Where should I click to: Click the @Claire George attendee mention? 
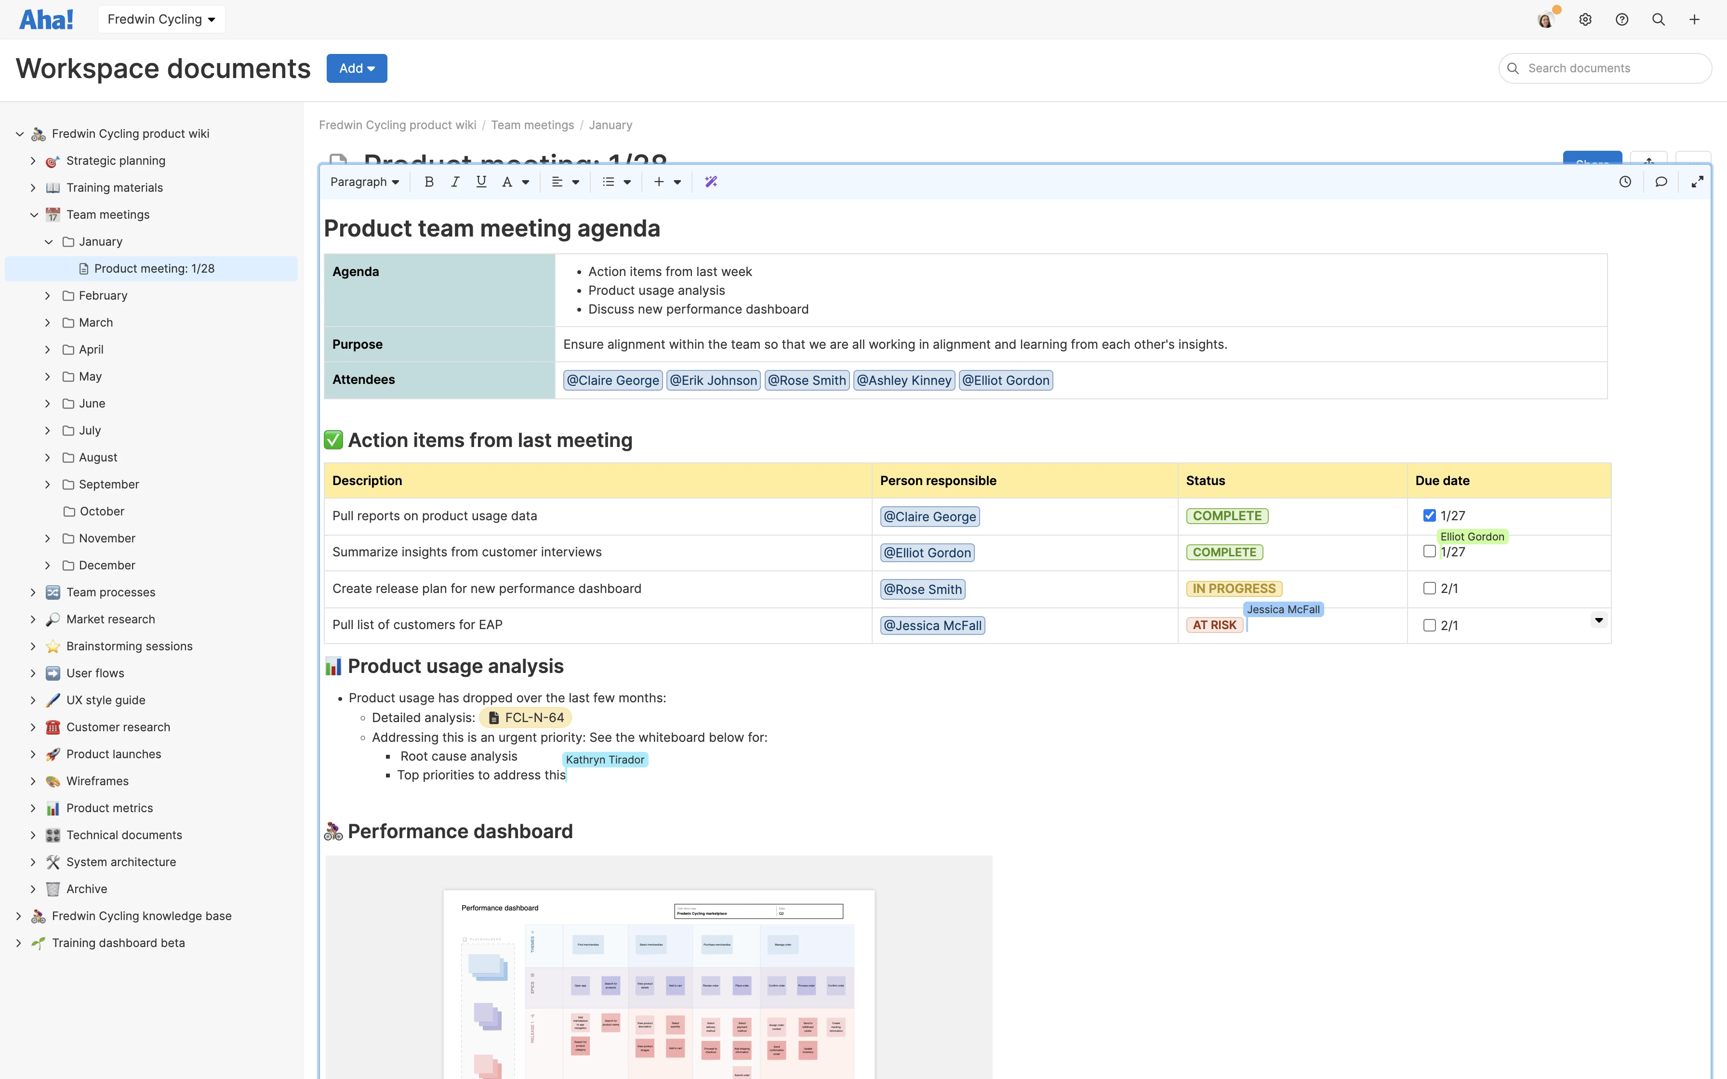(612, 380)
